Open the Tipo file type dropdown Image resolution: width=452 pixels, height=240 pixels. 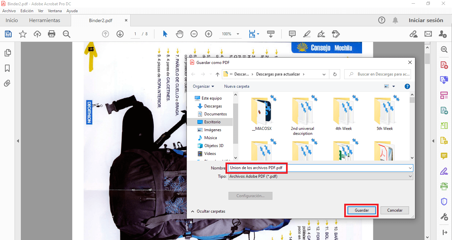[x=321, y=176]
